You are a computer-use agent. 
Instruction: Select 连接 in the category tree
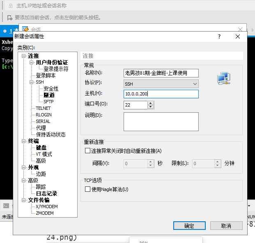[33, 56]
